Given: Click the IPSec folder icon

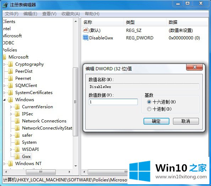Looking at the screenshot, I should click(x=17, y=114).
